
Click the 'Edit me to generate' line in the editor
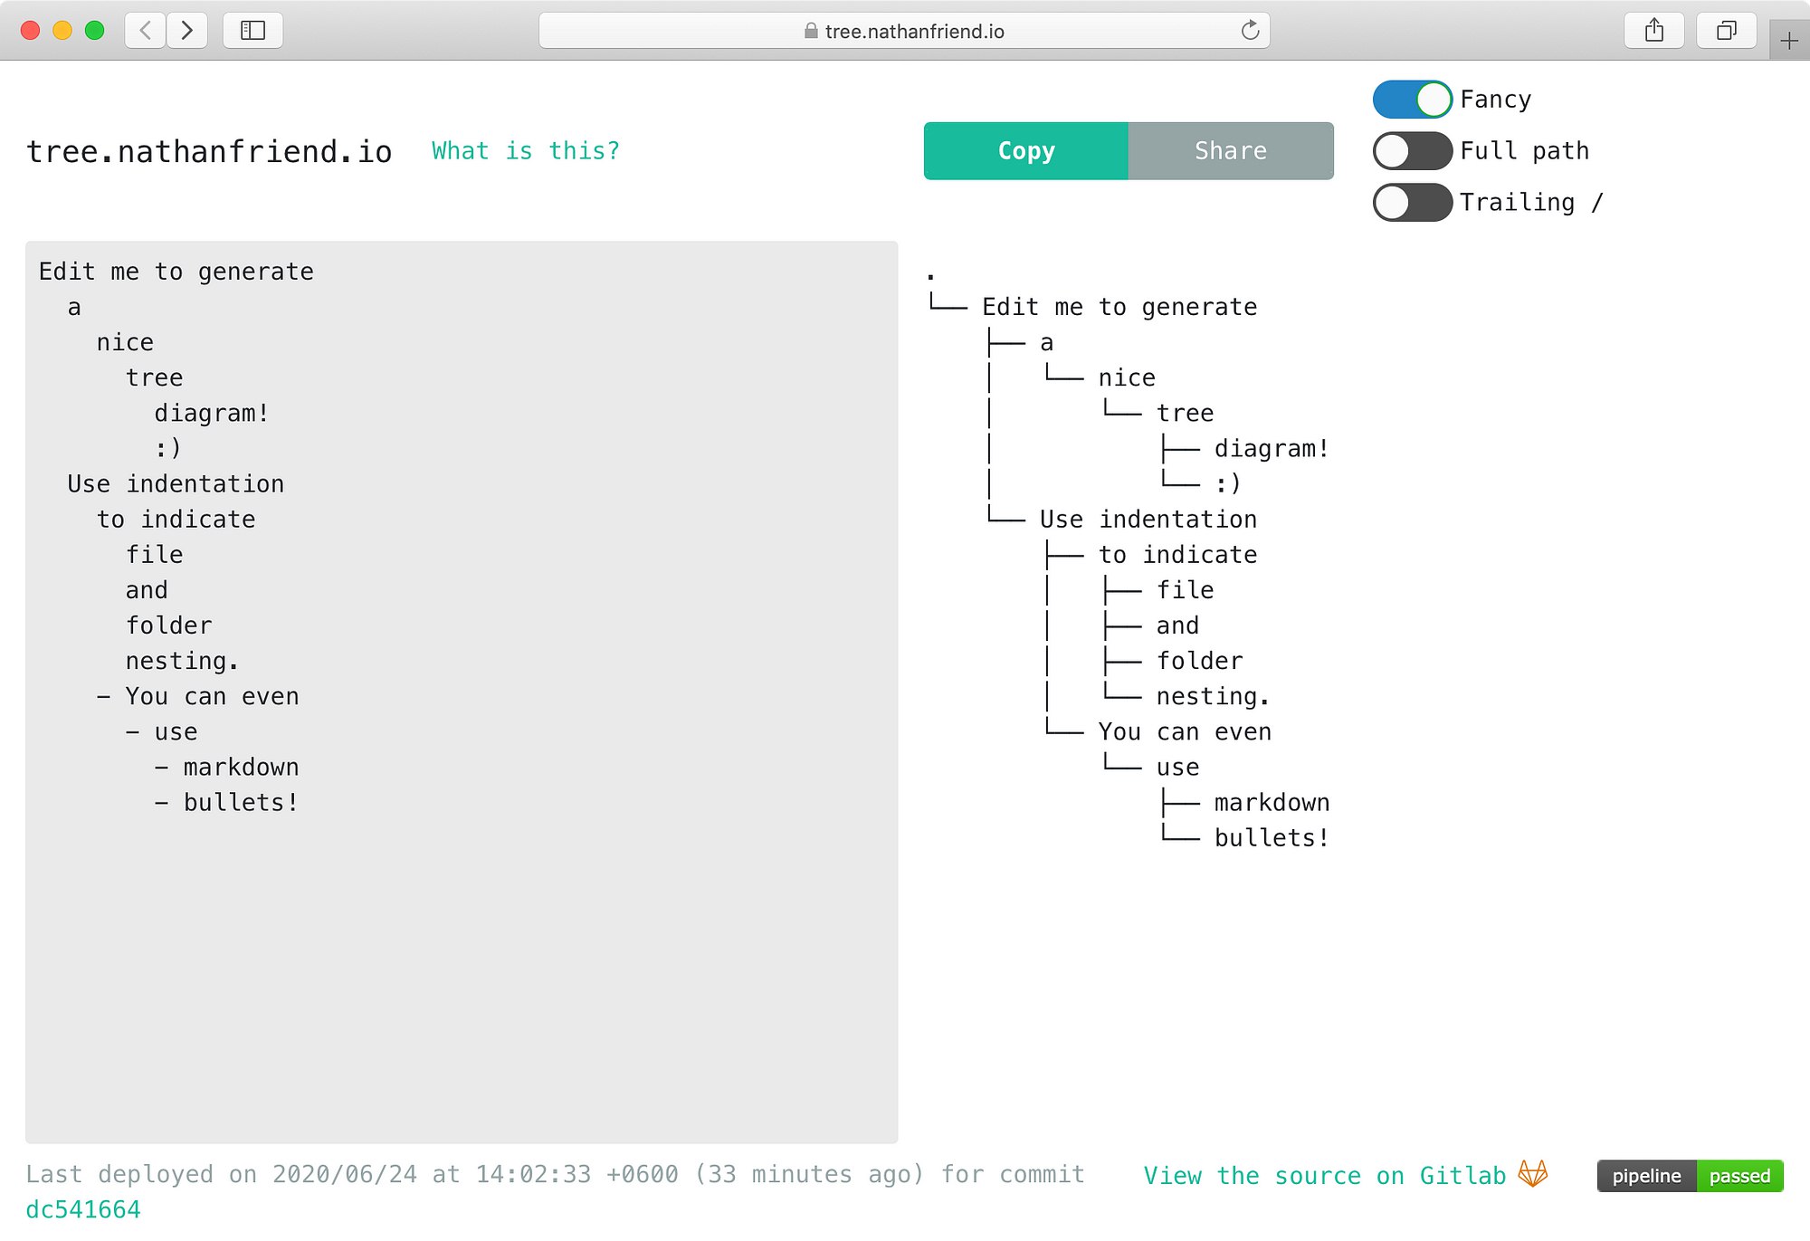(x=176, y=272)
